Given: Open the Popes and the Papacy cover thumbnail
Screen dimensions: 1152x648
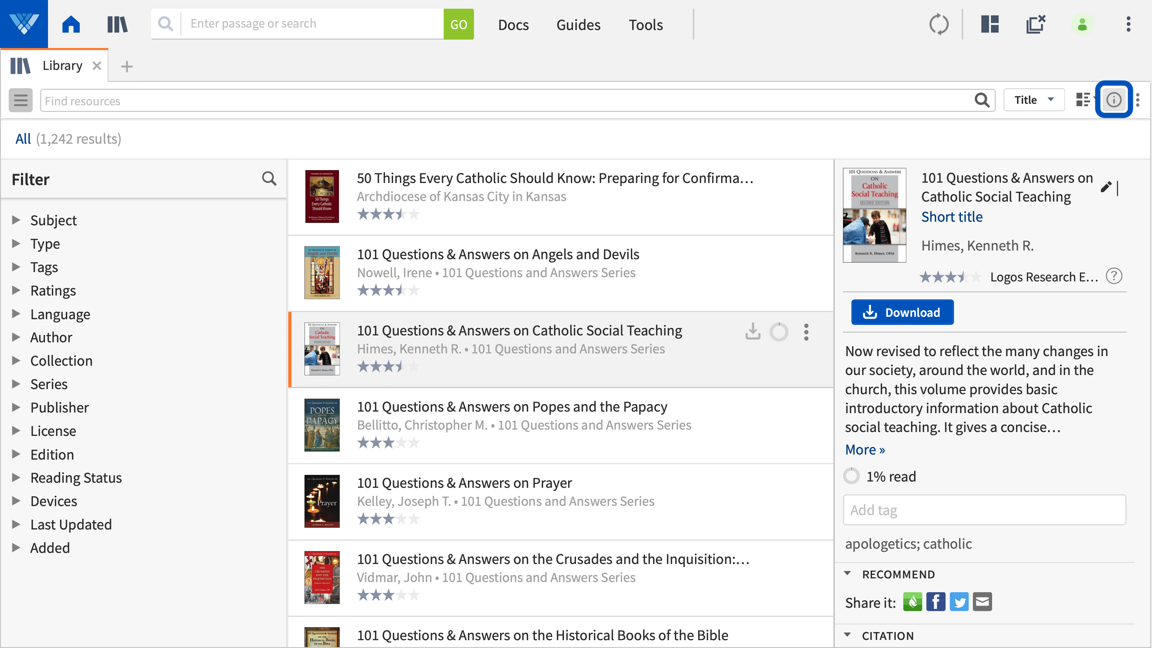Looking at the screenshot, I should pos(322,425).
